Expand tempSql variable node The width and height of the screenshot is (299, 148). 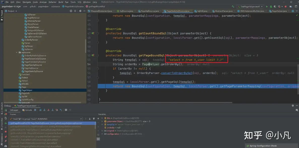103,124
